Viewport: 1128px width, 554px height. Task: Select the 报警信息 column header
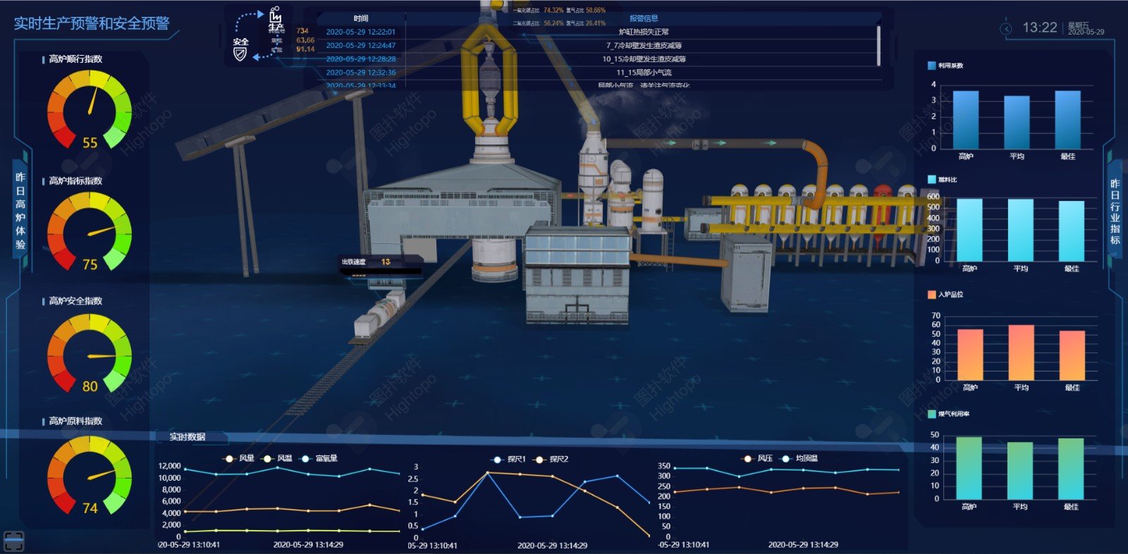tap(643, 18)
